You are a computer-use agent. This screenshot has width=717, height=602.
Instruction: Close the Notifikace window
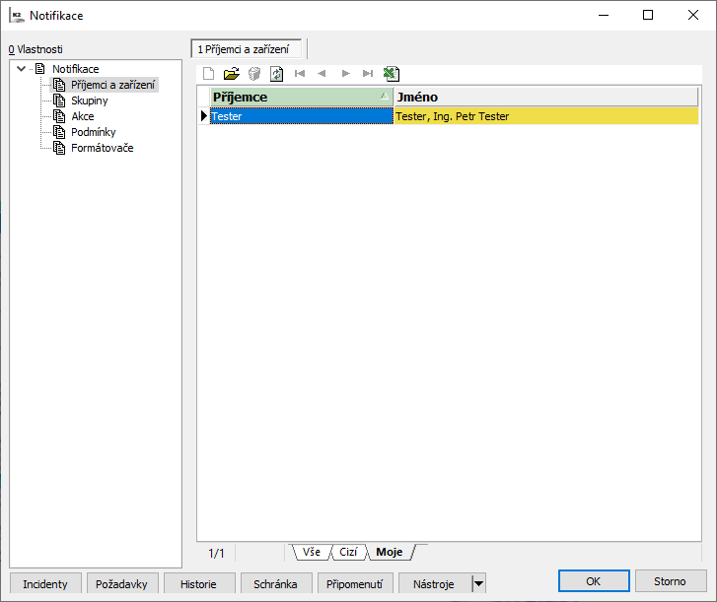tap(693, 15)
